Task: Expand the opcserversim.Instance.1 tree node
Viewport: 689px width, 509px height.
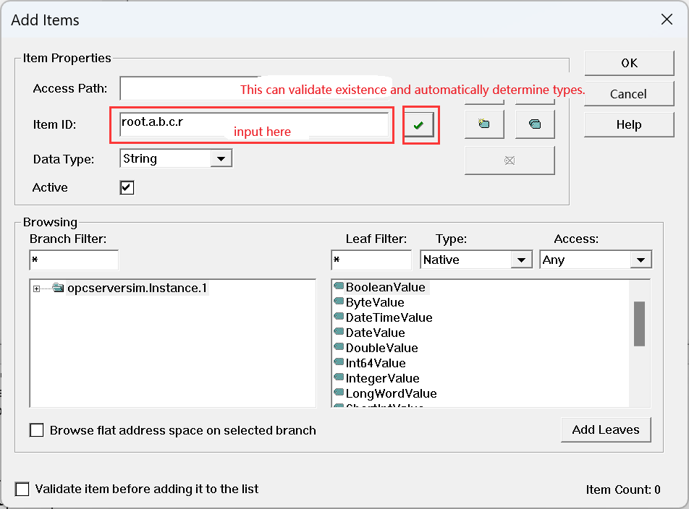Action: [36, 289]
